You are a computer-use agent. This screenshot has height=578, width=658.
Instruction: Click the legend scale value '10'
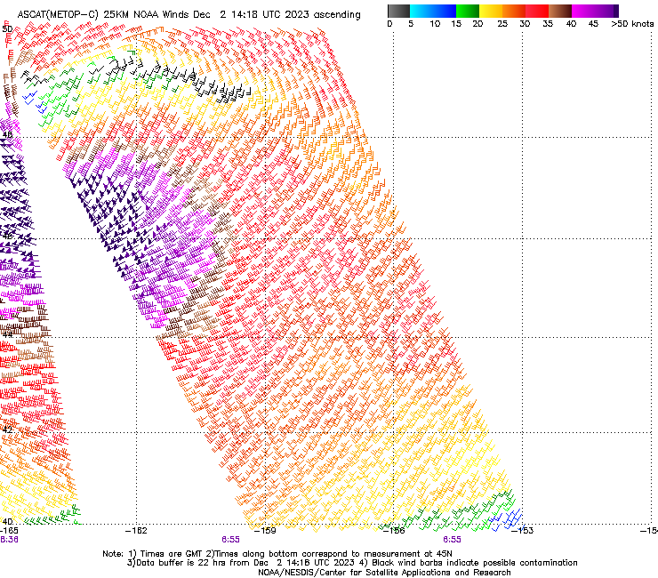[x=435, y=24]
